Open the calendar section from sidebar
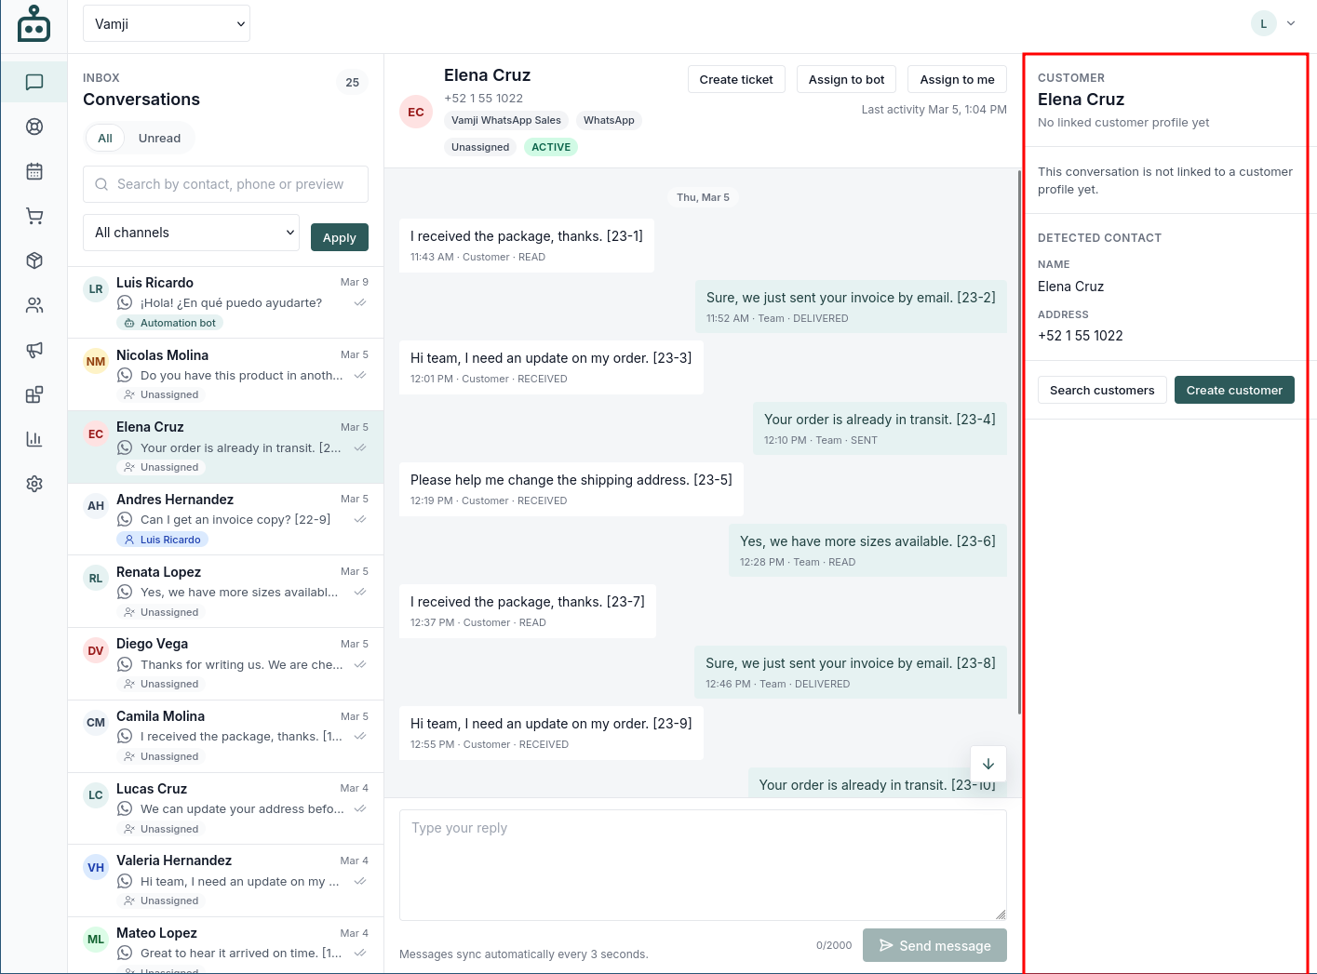Screen dimensions: 1317x974 pyautogui.click(x=34, y=171)
